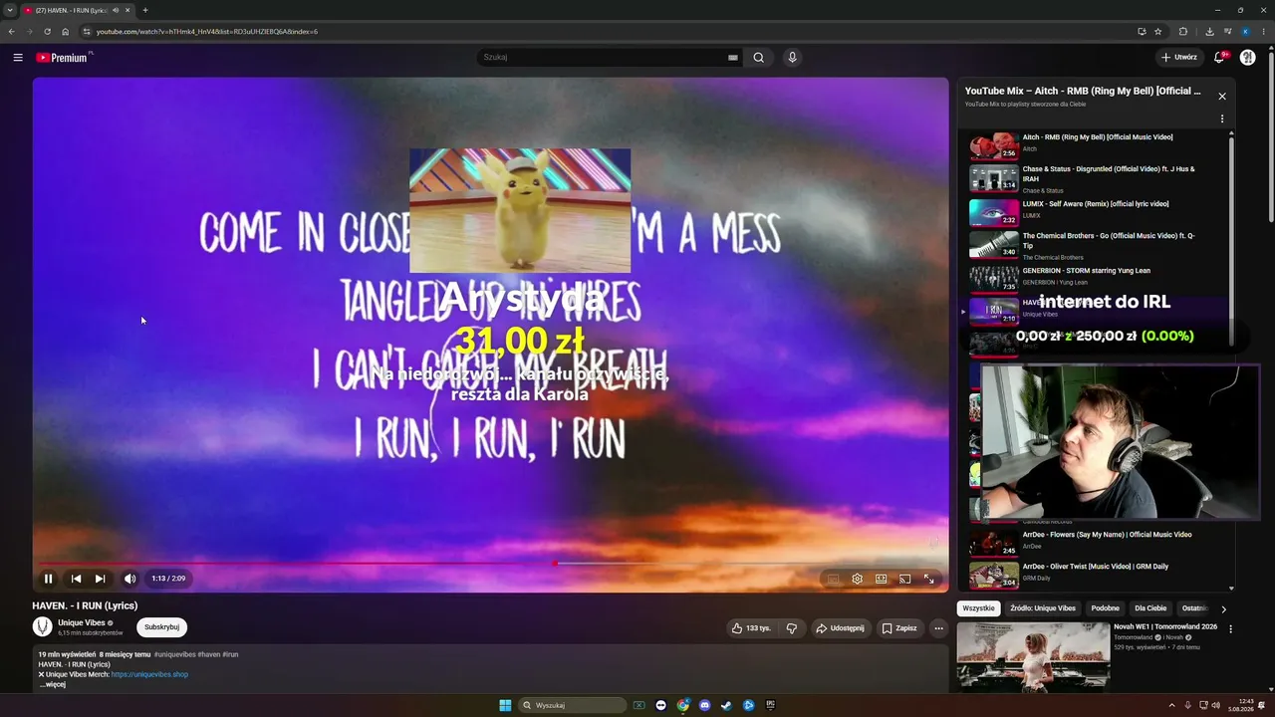Open more actions menu below video
The image size is (1275, 717).
[x=938, y=628]
